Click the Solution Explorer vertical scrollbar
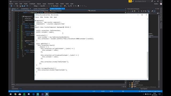 (159, 51)
